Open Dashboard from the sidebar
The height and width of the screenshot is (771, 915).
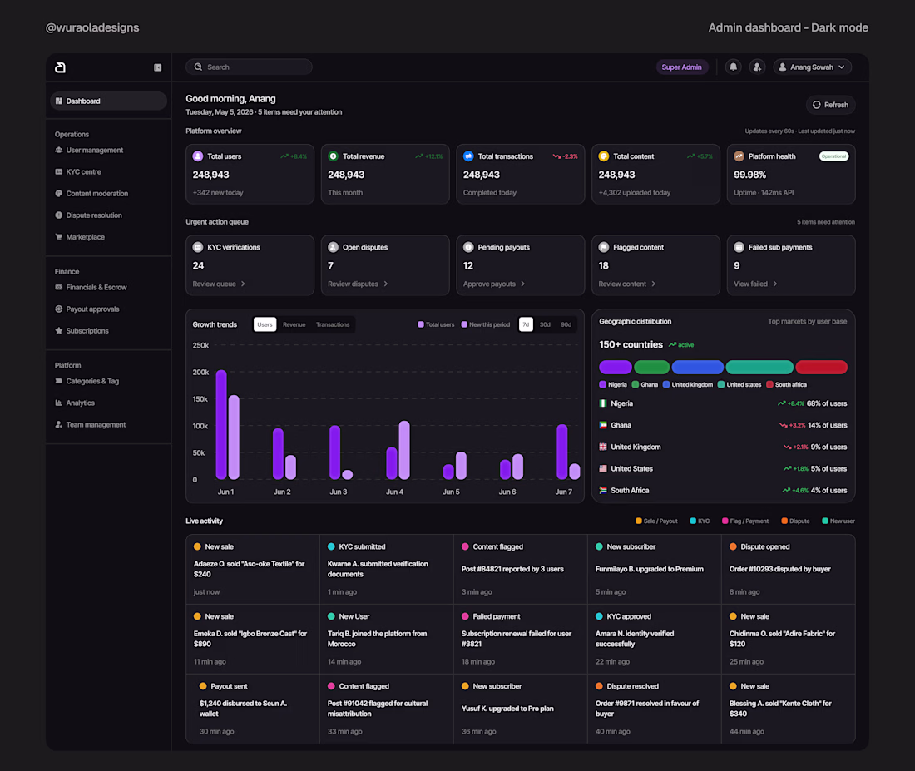108,101
